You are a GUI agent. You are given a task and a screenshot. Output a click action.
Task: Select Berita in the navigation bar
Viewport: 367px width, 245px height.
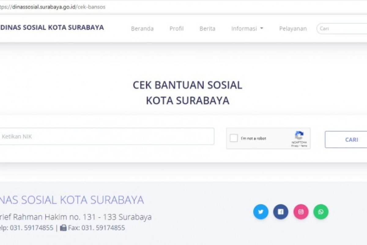point(207,28)
